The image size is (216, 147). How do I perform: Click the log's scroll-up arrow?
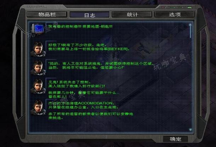tap(191, 25)
